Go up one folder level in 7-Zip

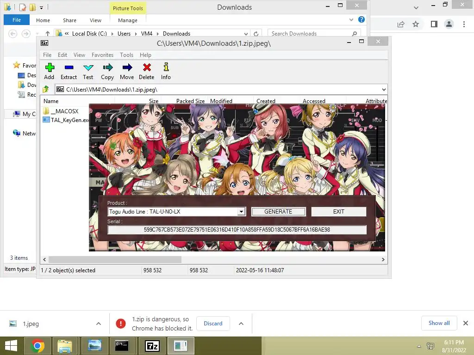click(46, 89)
